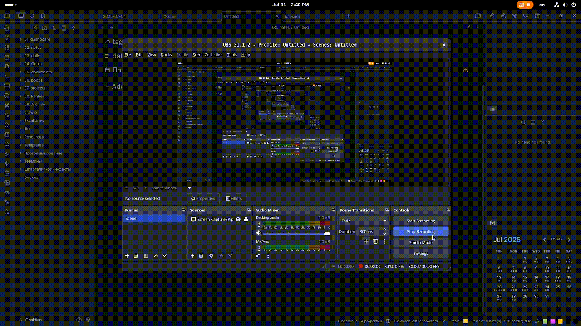Toggle the Obsidian right sidebar panel
Image resolution: width=581 pixels, height=326 pixels.
[478, 16]
